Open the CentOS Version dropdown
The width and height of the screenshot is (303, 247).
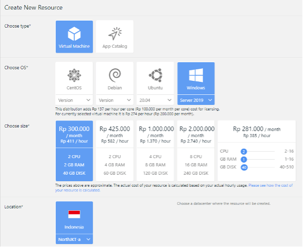tap(74, 100)
